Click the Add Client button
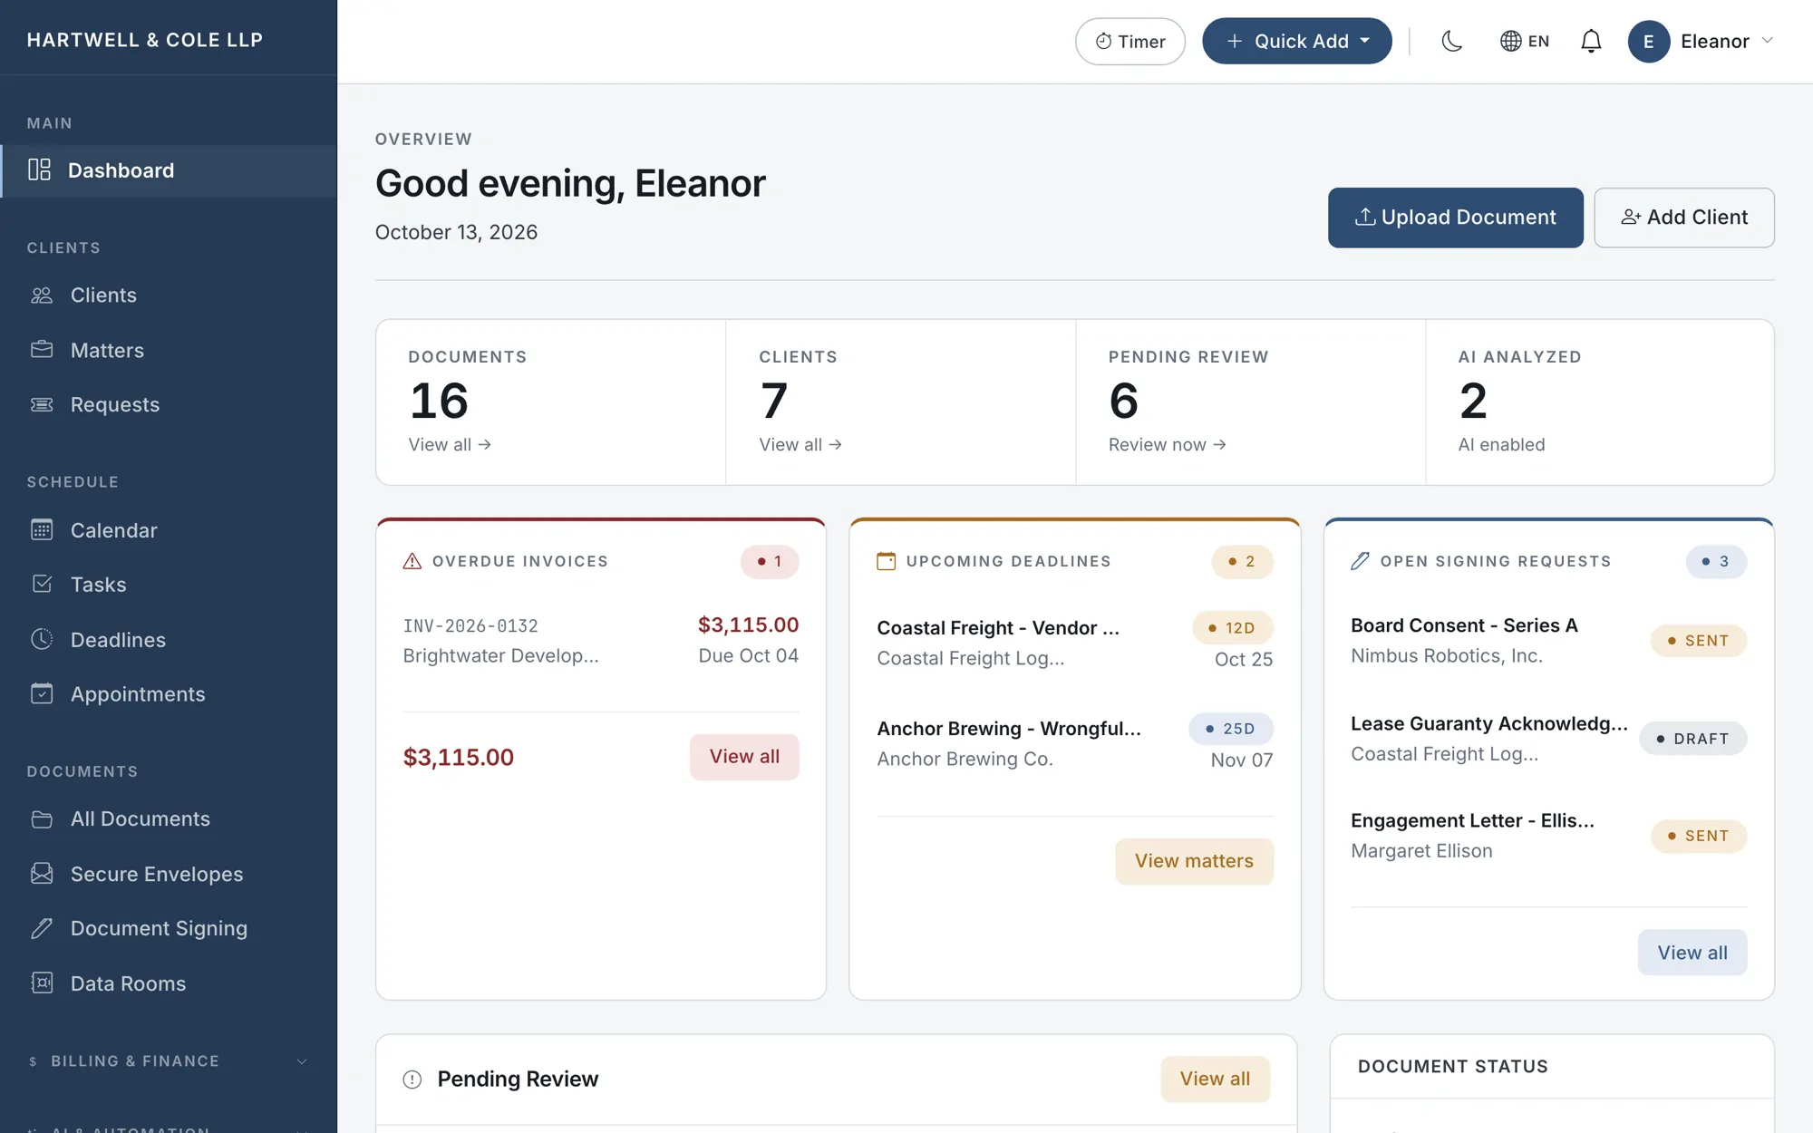The image size is (1813, 1133). [1684, 218]
